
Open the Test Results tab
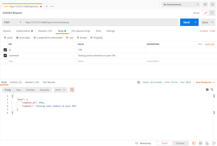(x=49, y=82)
